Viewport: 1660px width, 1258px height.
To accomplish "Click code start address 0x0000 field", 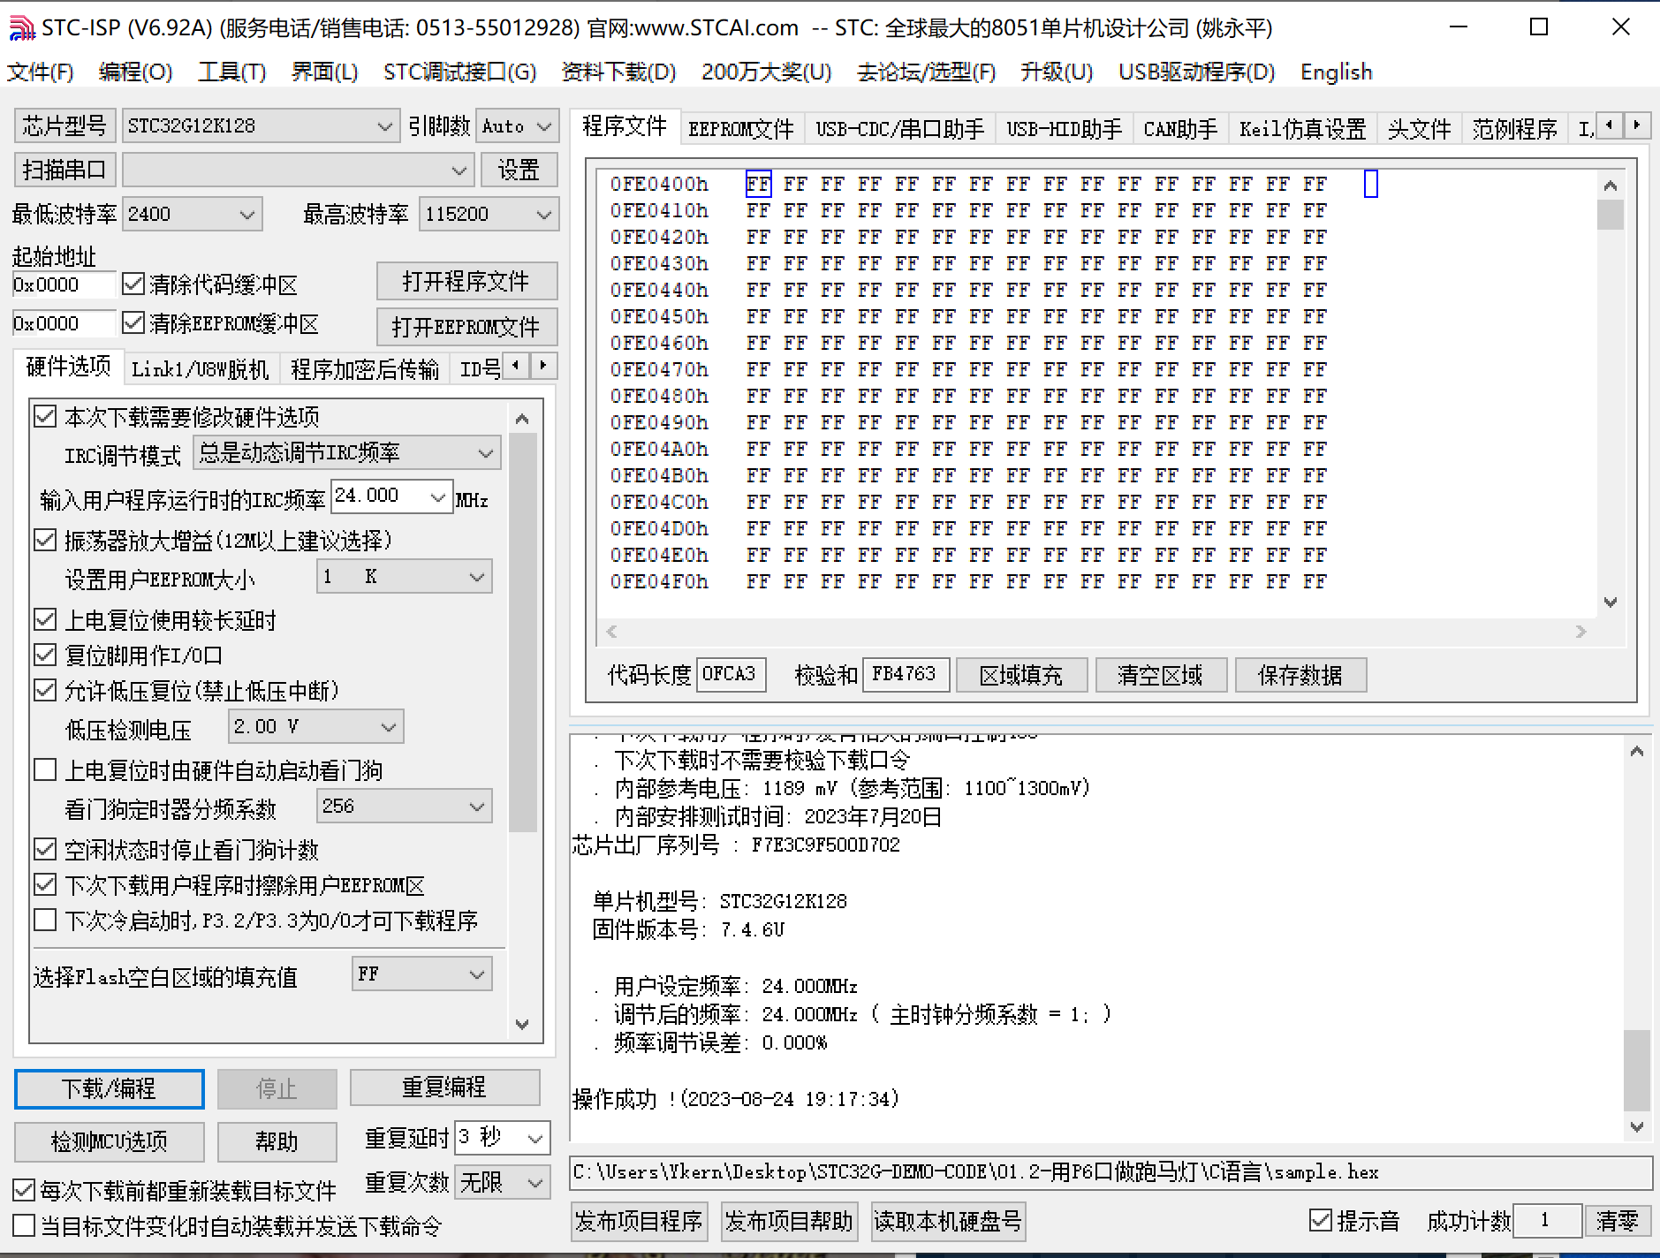I will coord(64,284).
